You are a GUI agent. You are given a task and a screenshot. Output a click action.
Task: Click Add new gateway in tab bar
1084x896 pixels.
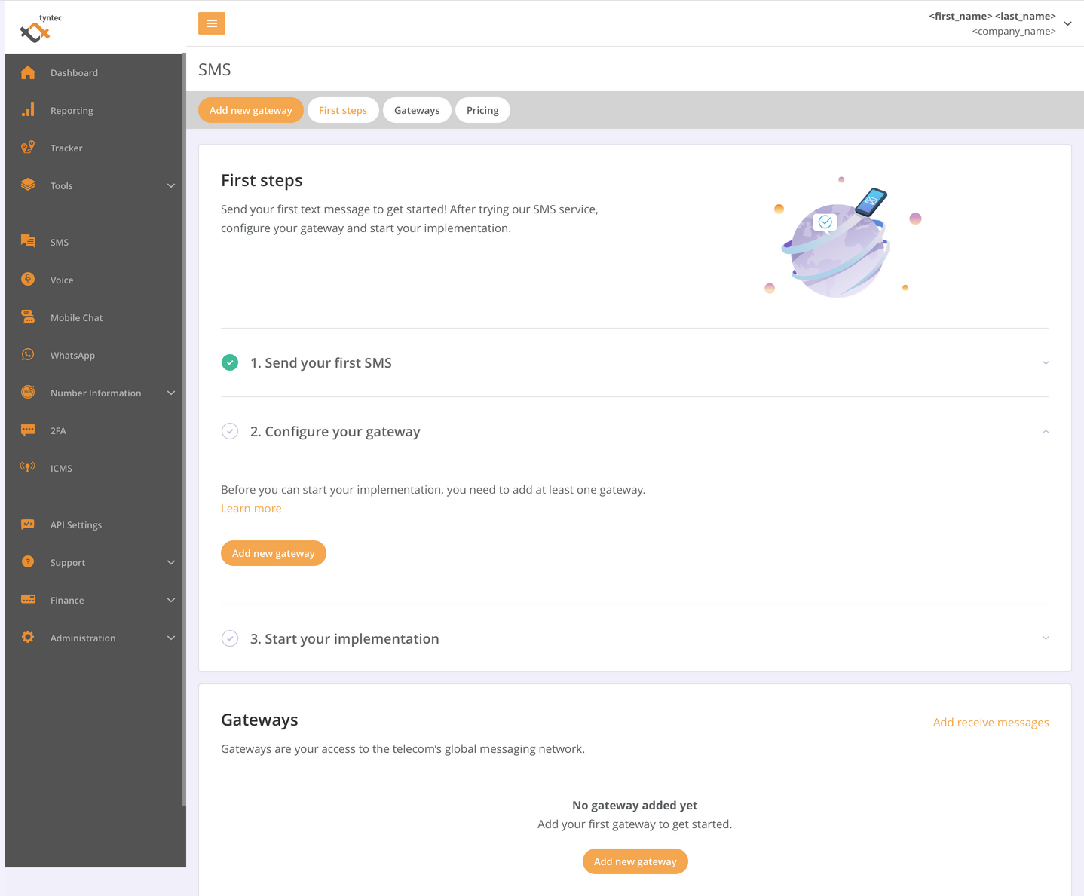click(251, 110)
